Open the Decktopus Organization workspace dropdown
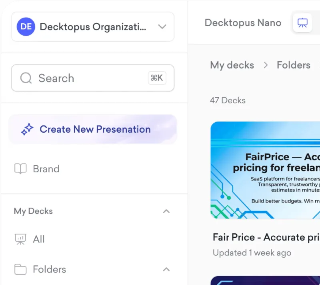 tap(93, 26)
